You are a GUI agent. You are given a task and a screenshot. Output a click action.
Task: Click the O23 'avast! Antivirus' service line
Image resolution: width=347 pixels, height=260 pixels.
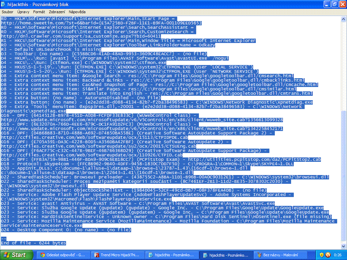tap(138, 203)
